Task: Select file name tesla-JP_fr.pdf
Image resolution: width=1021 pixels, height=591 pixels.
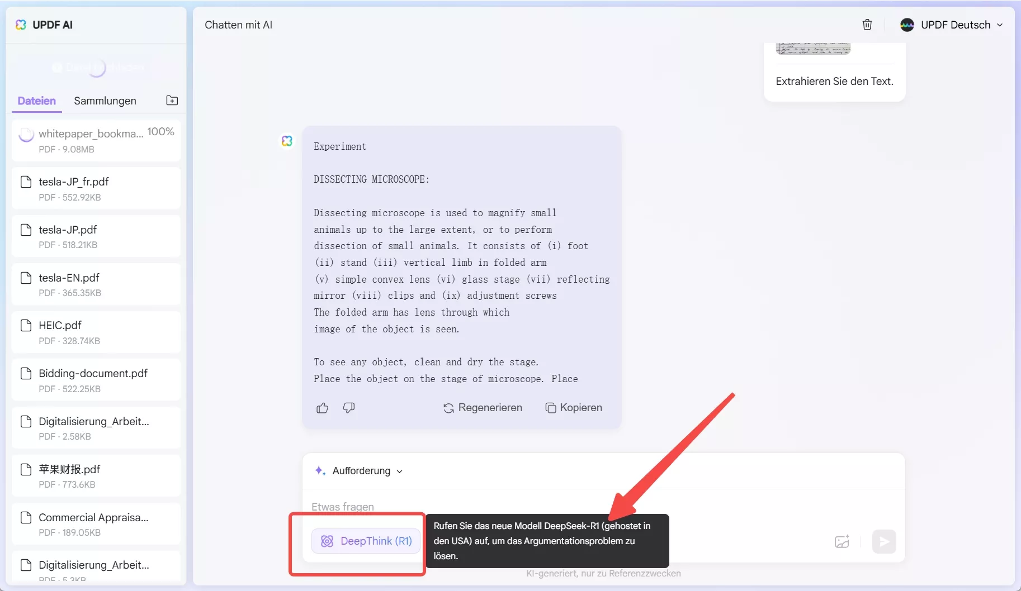Action: point(74,182)
